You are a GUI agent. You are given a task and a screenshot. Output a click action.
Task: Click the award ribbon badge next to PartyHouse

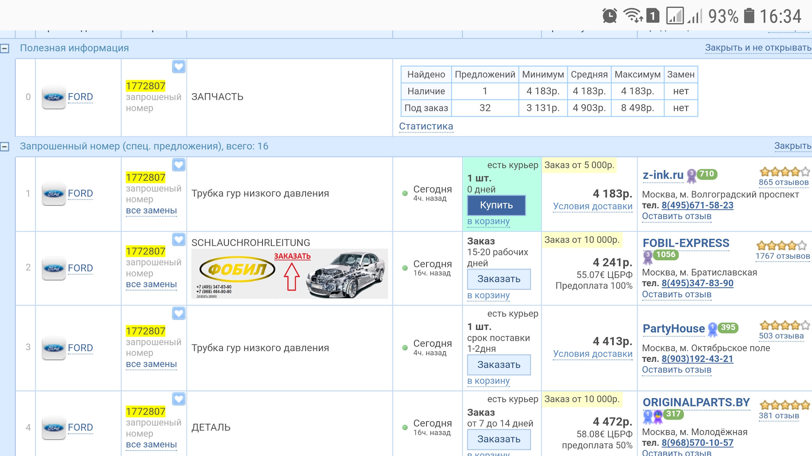[x=713, y=329]
